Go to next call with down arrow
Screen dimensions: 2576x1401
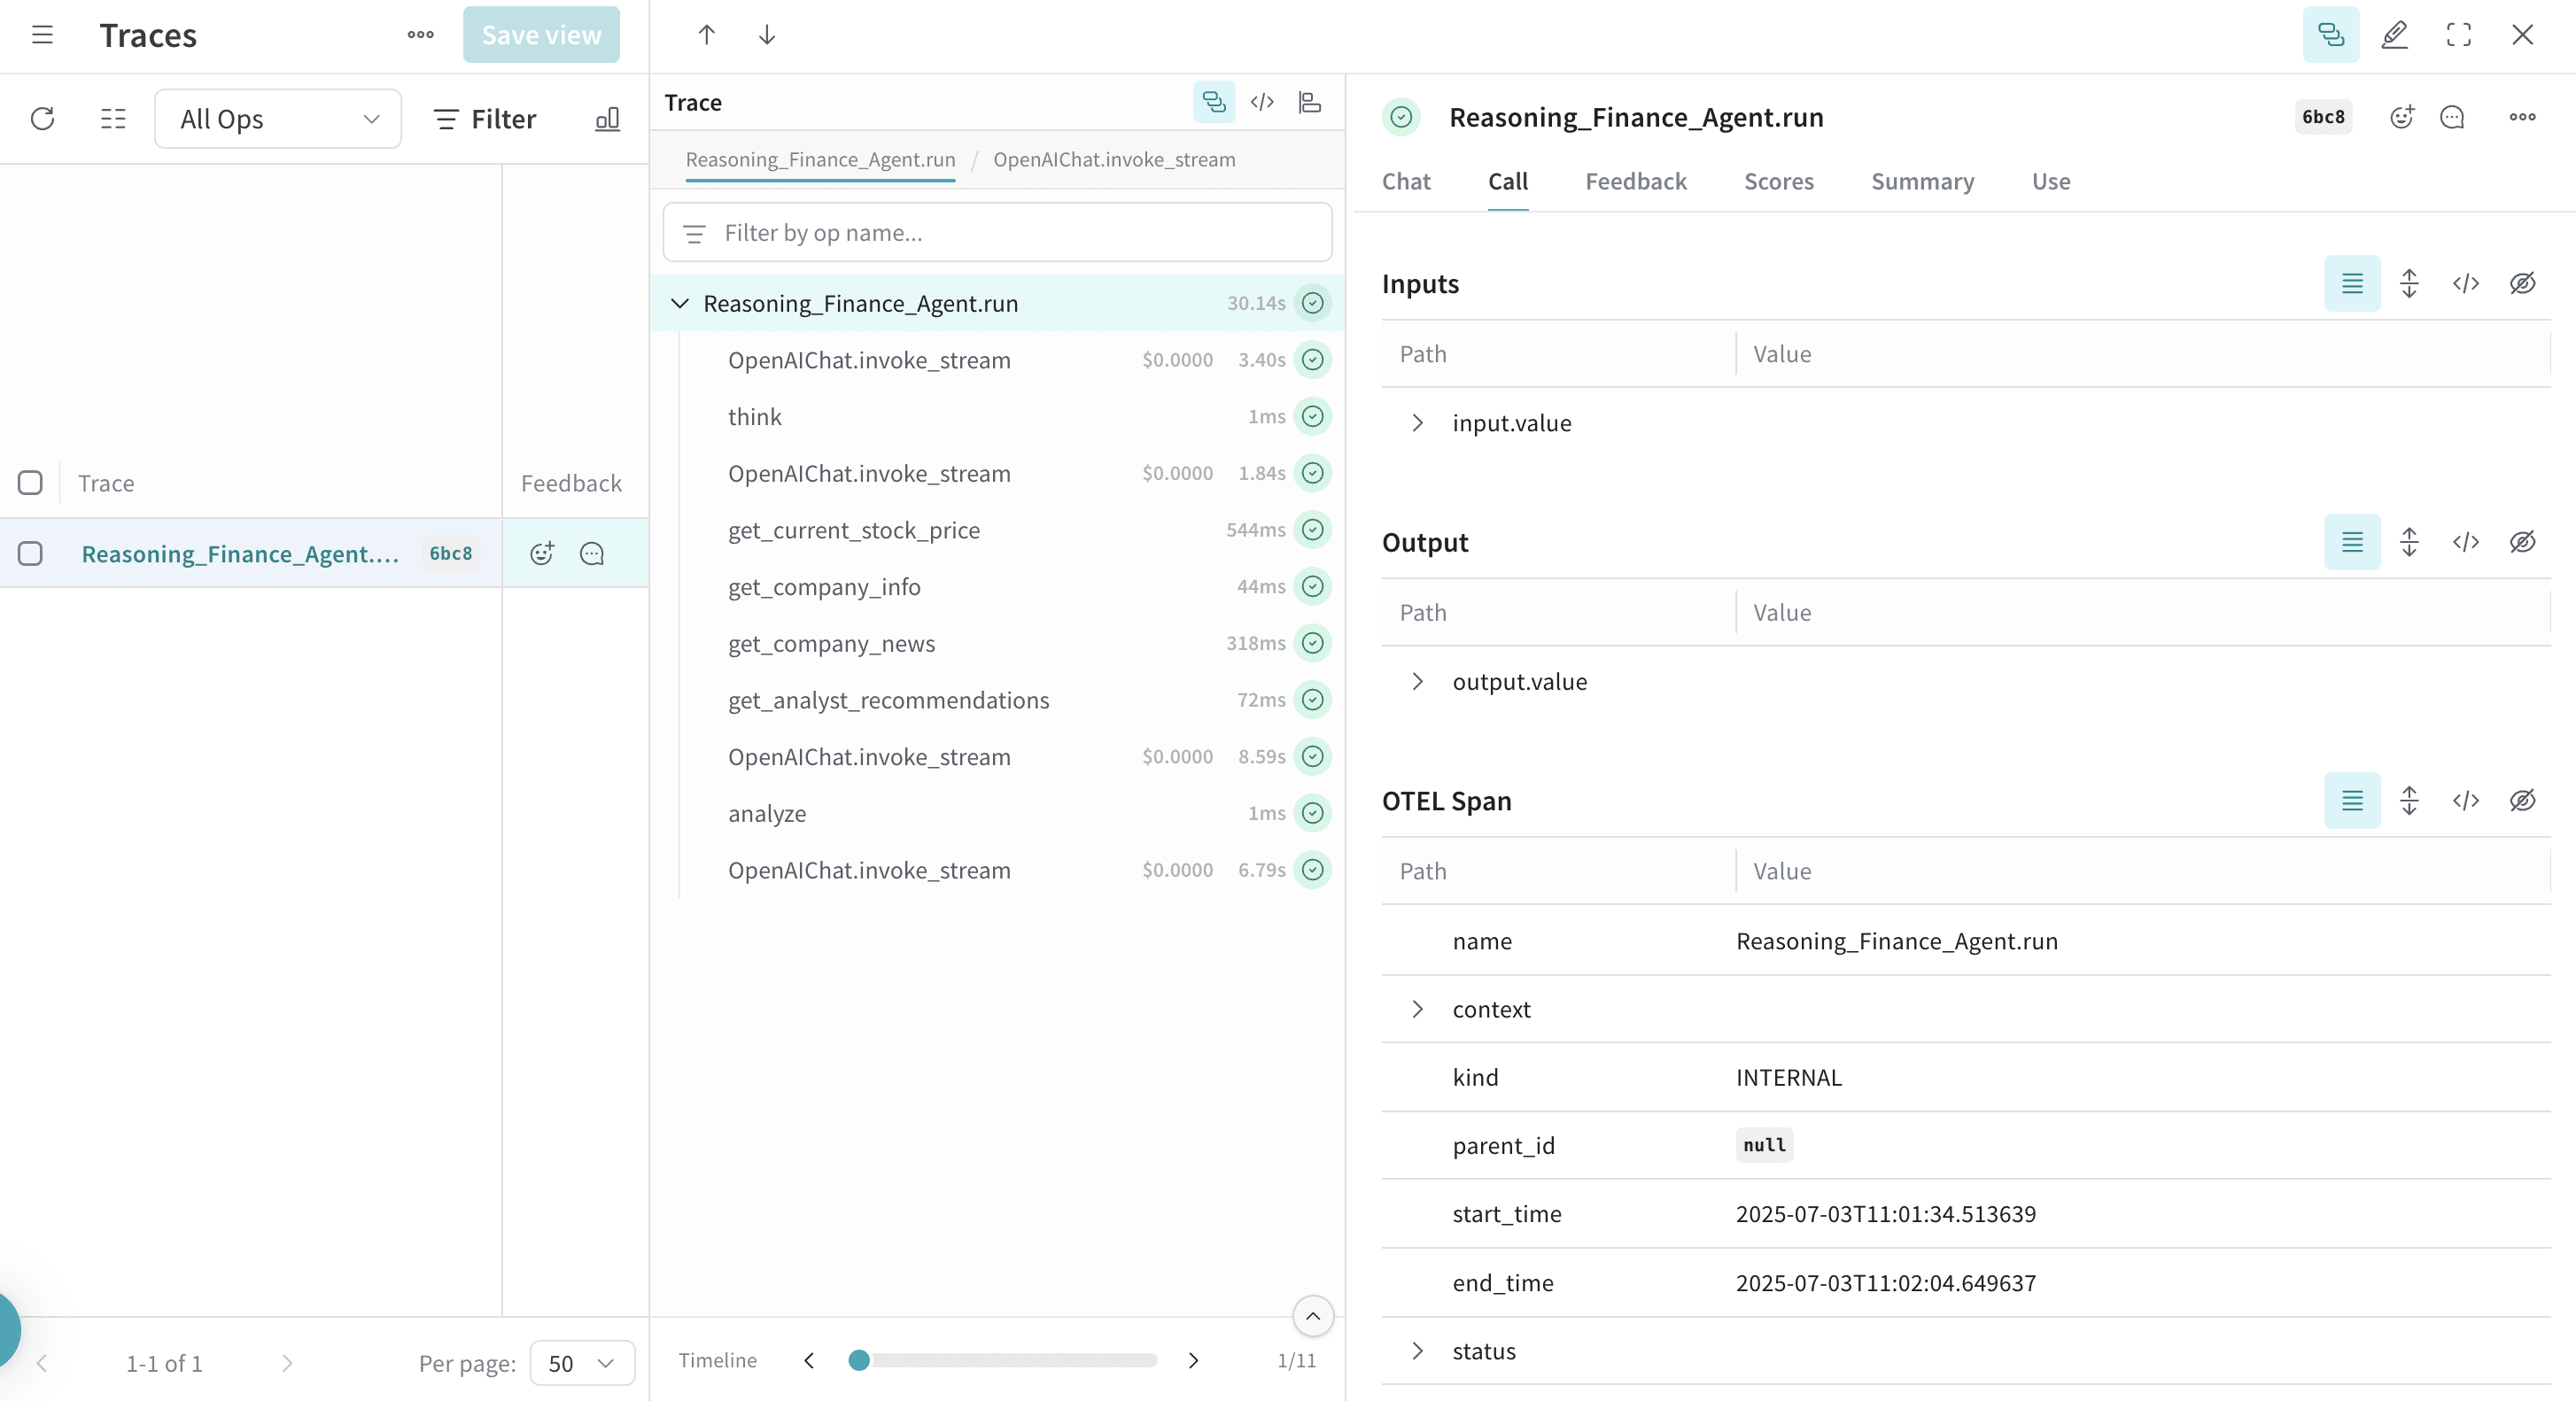pyautogui.click(x=767, y=35)
